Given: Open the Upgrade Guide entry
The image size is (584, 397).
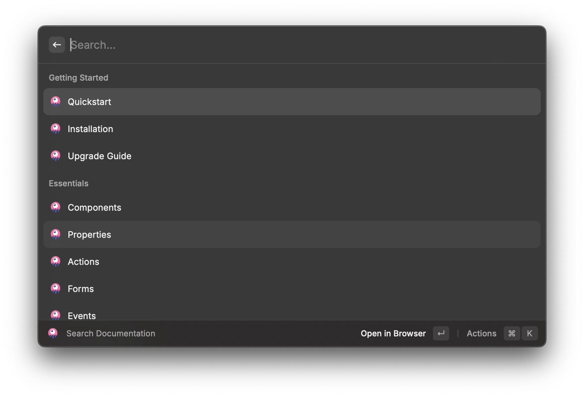Looking at the screenshot, I should tap(292, 156).
